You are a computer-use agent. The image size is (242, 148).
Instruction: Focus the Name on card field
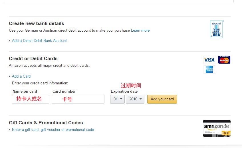click(x=30, y=99)
